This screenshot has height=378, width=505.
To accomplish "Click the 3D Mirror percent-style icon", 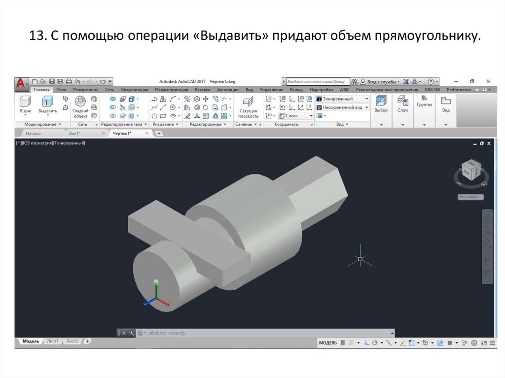I will point(187,99).
